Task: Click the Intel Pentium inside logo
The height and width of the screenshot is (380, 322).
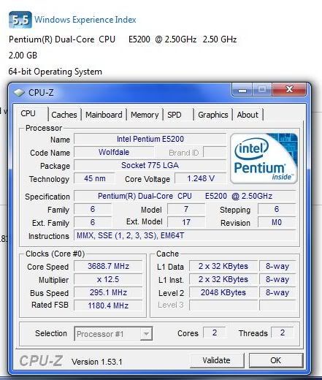Action: [264, 159]
